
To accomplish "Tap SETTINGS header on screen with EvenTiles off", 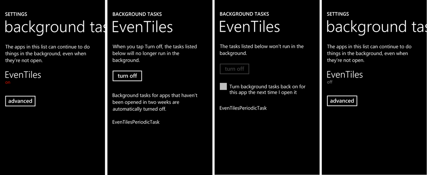I will tap(338, 14).
